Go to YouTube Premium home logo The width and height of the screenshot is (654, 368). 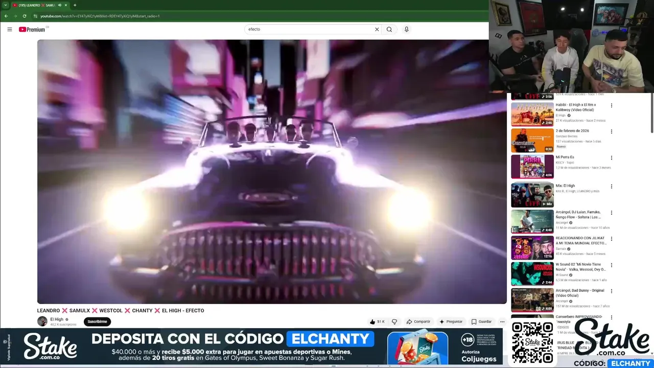[x=32, y=29]
